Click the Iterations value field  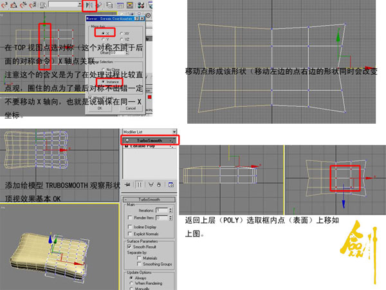click(162, 210)
